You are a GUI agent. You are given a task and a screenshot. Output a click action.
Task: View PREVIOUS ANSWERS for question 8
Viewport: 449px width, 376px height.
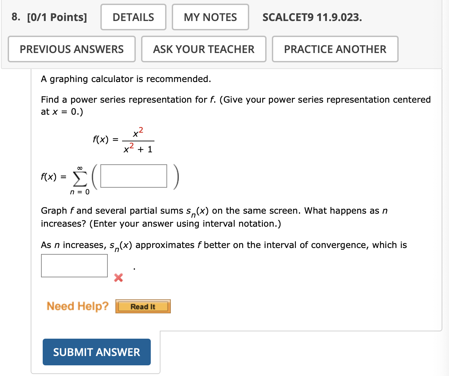(71, 49)
